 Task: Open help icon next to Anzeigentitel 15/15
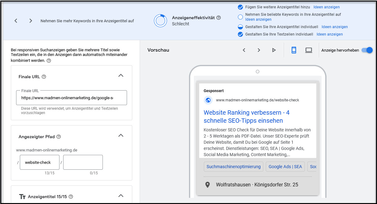[71, 197]
